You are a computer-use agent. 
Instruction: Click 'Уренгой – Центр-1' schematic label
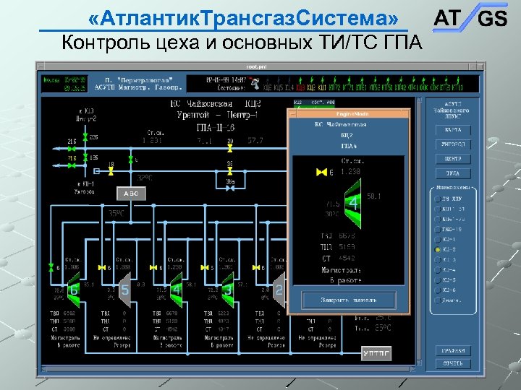218,116
